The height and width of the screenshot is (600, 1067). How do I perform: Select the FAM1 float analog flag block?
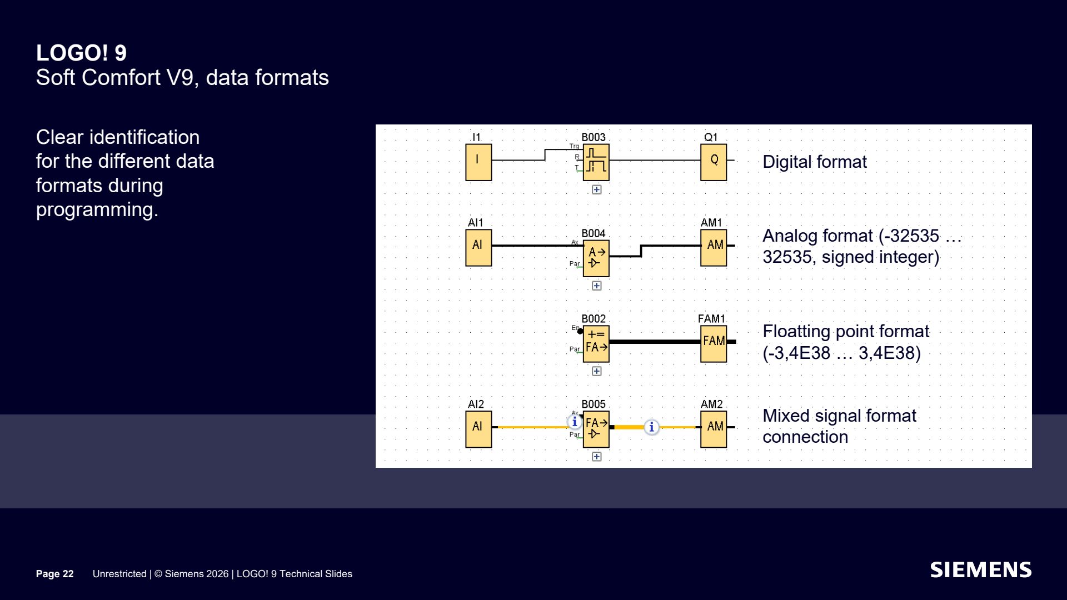[714, 344]
